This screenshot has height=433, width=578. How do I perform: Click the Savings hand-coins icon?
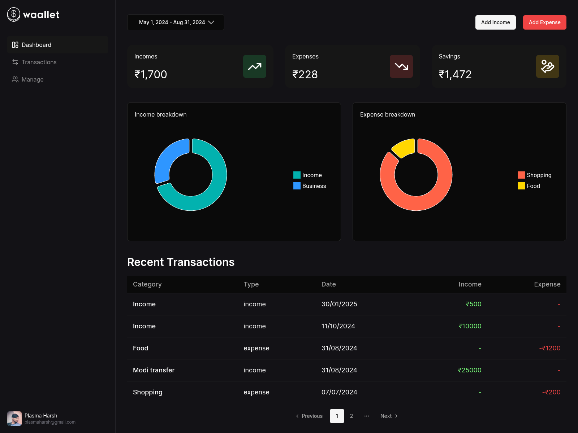[x=548, y=66]
